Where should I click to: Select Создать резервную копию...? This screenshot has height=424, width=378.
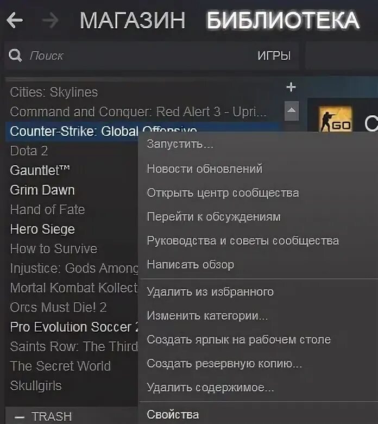tap(224, 364)
